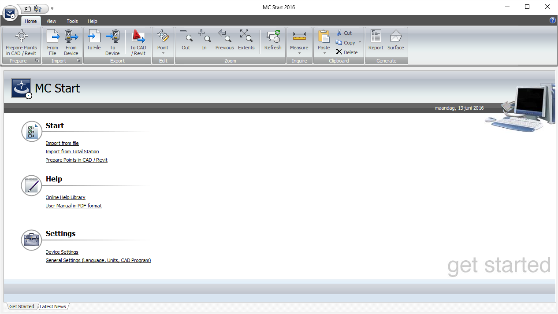Import points From File in ribbon
The image size is (558, 314).
pyautogui.click(x=52, y=43)
